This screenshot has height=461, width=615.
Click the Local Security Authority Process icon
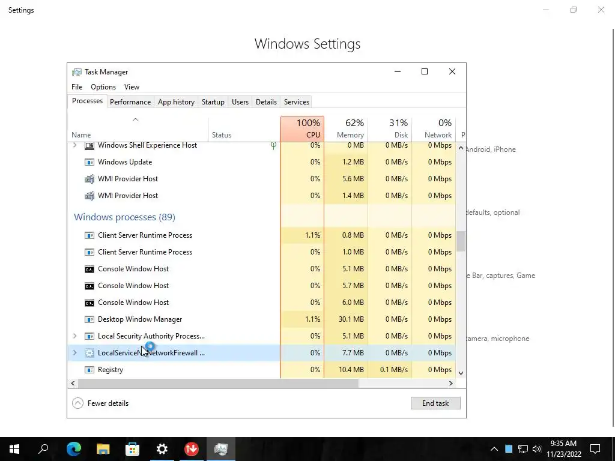point(89,336)
